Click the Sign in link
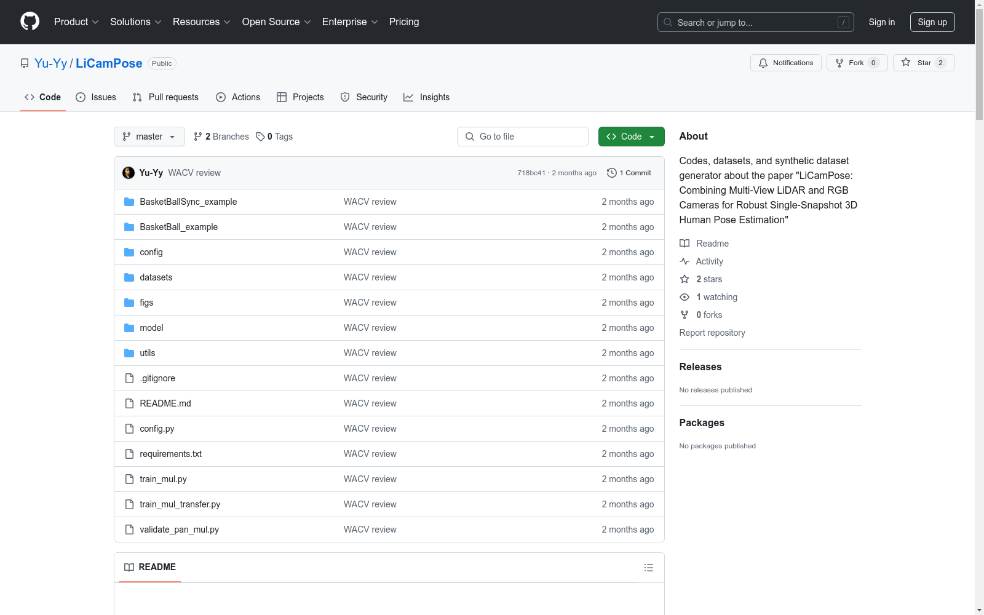Image resolution: width=984 pixels, height=615 pixels. [x=882, y=22]
